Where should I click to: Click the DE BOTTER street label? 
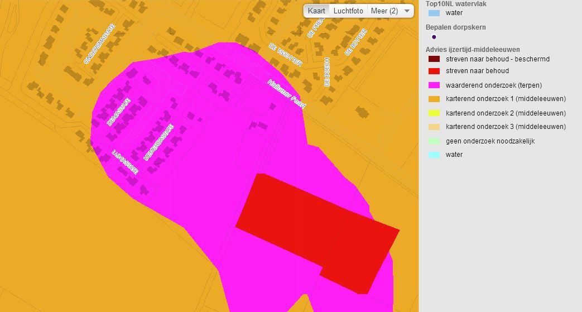[355, 42]
